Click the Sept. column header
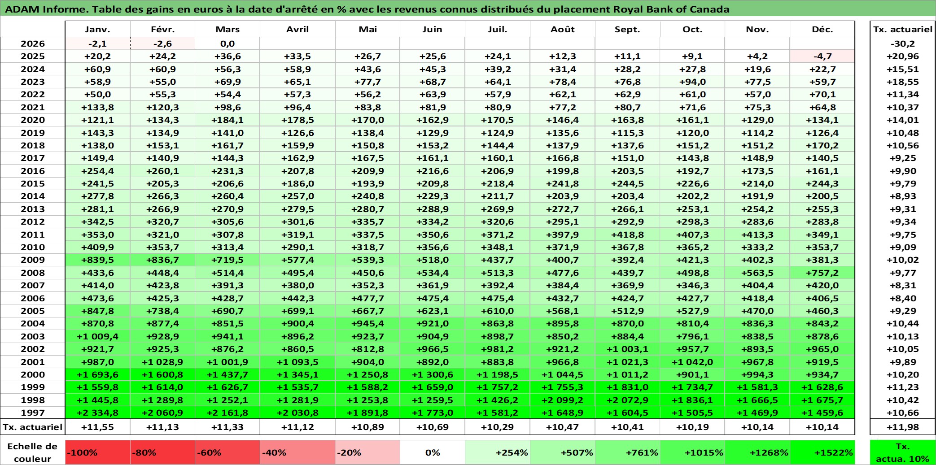This screenshot has width=936, height=465. pyautogui.click(x=628, y=29)
